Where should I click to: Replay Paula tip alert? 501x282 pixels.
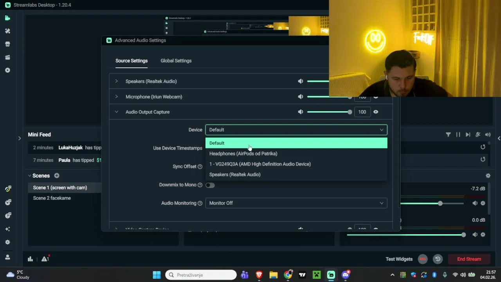tap(483, 159)
